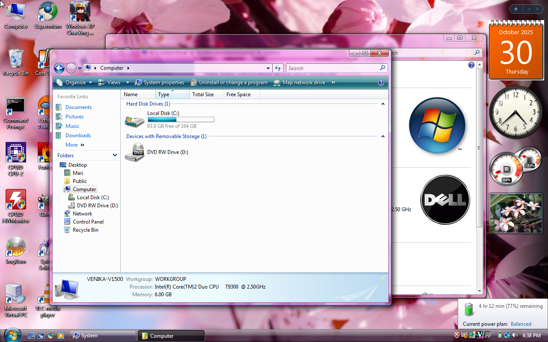
Task: Collapse the Folders pane chevron
Action: (115, 155)
